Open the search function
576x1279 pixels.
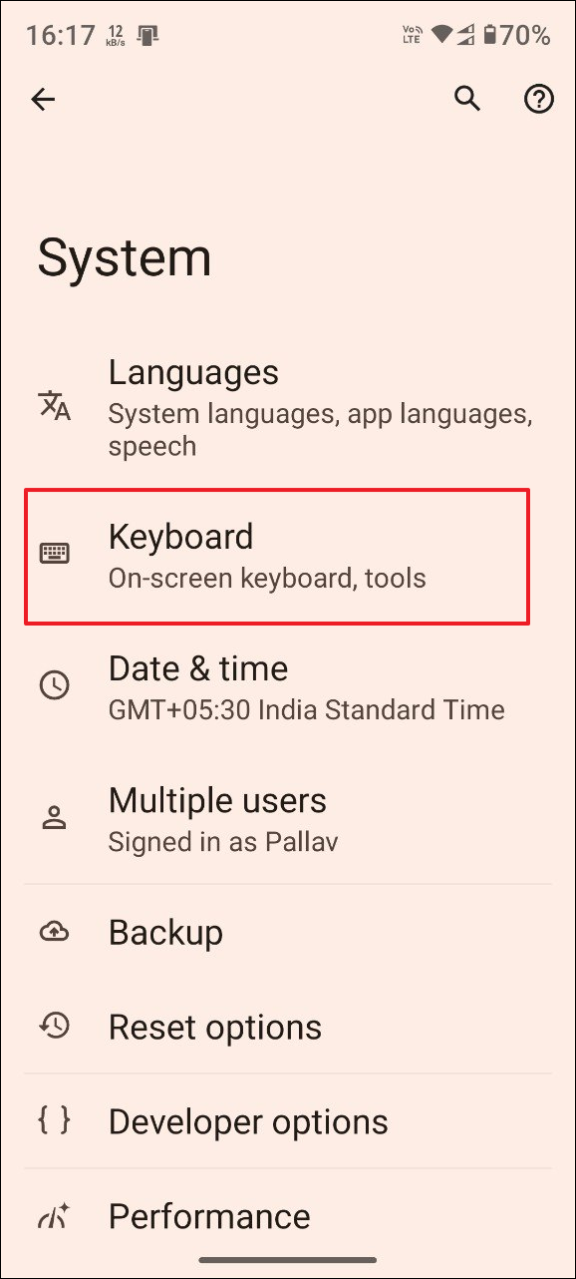[x=467, y=99]
